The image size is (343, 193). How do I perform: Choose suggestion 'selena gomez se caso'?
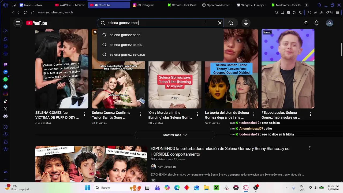tap(160, 54)
